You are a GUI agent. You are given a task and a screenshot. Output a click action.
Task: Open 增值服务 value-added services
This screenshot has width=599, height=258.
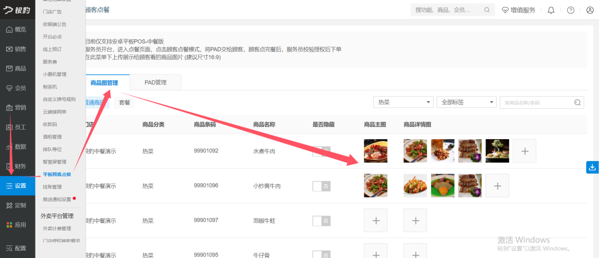tap(519, 10)
